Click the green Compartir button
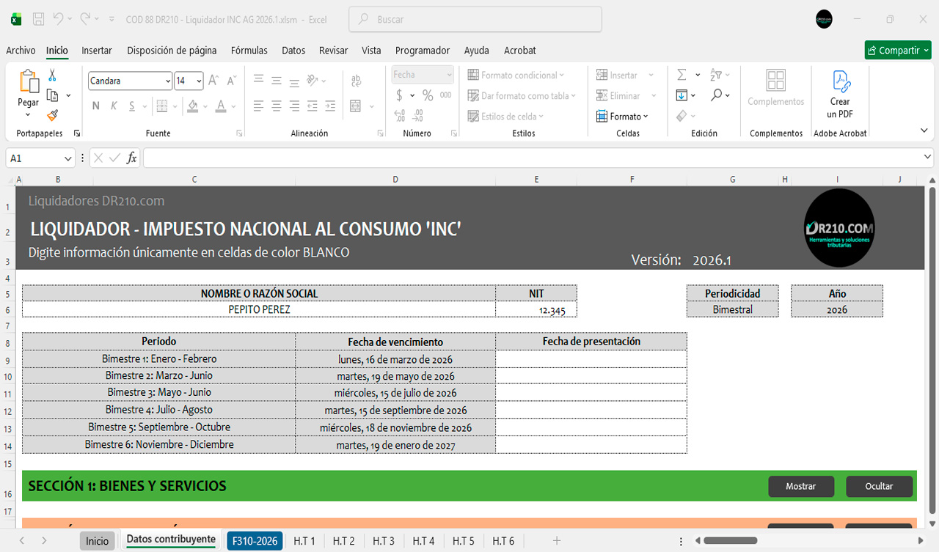The height and width of the screenshot is (552, 939). (897, 51)
